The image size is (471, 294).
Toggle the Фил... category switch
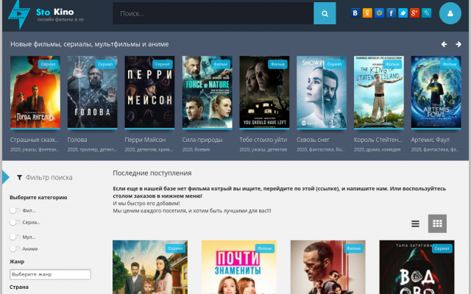tap(15, 211)
